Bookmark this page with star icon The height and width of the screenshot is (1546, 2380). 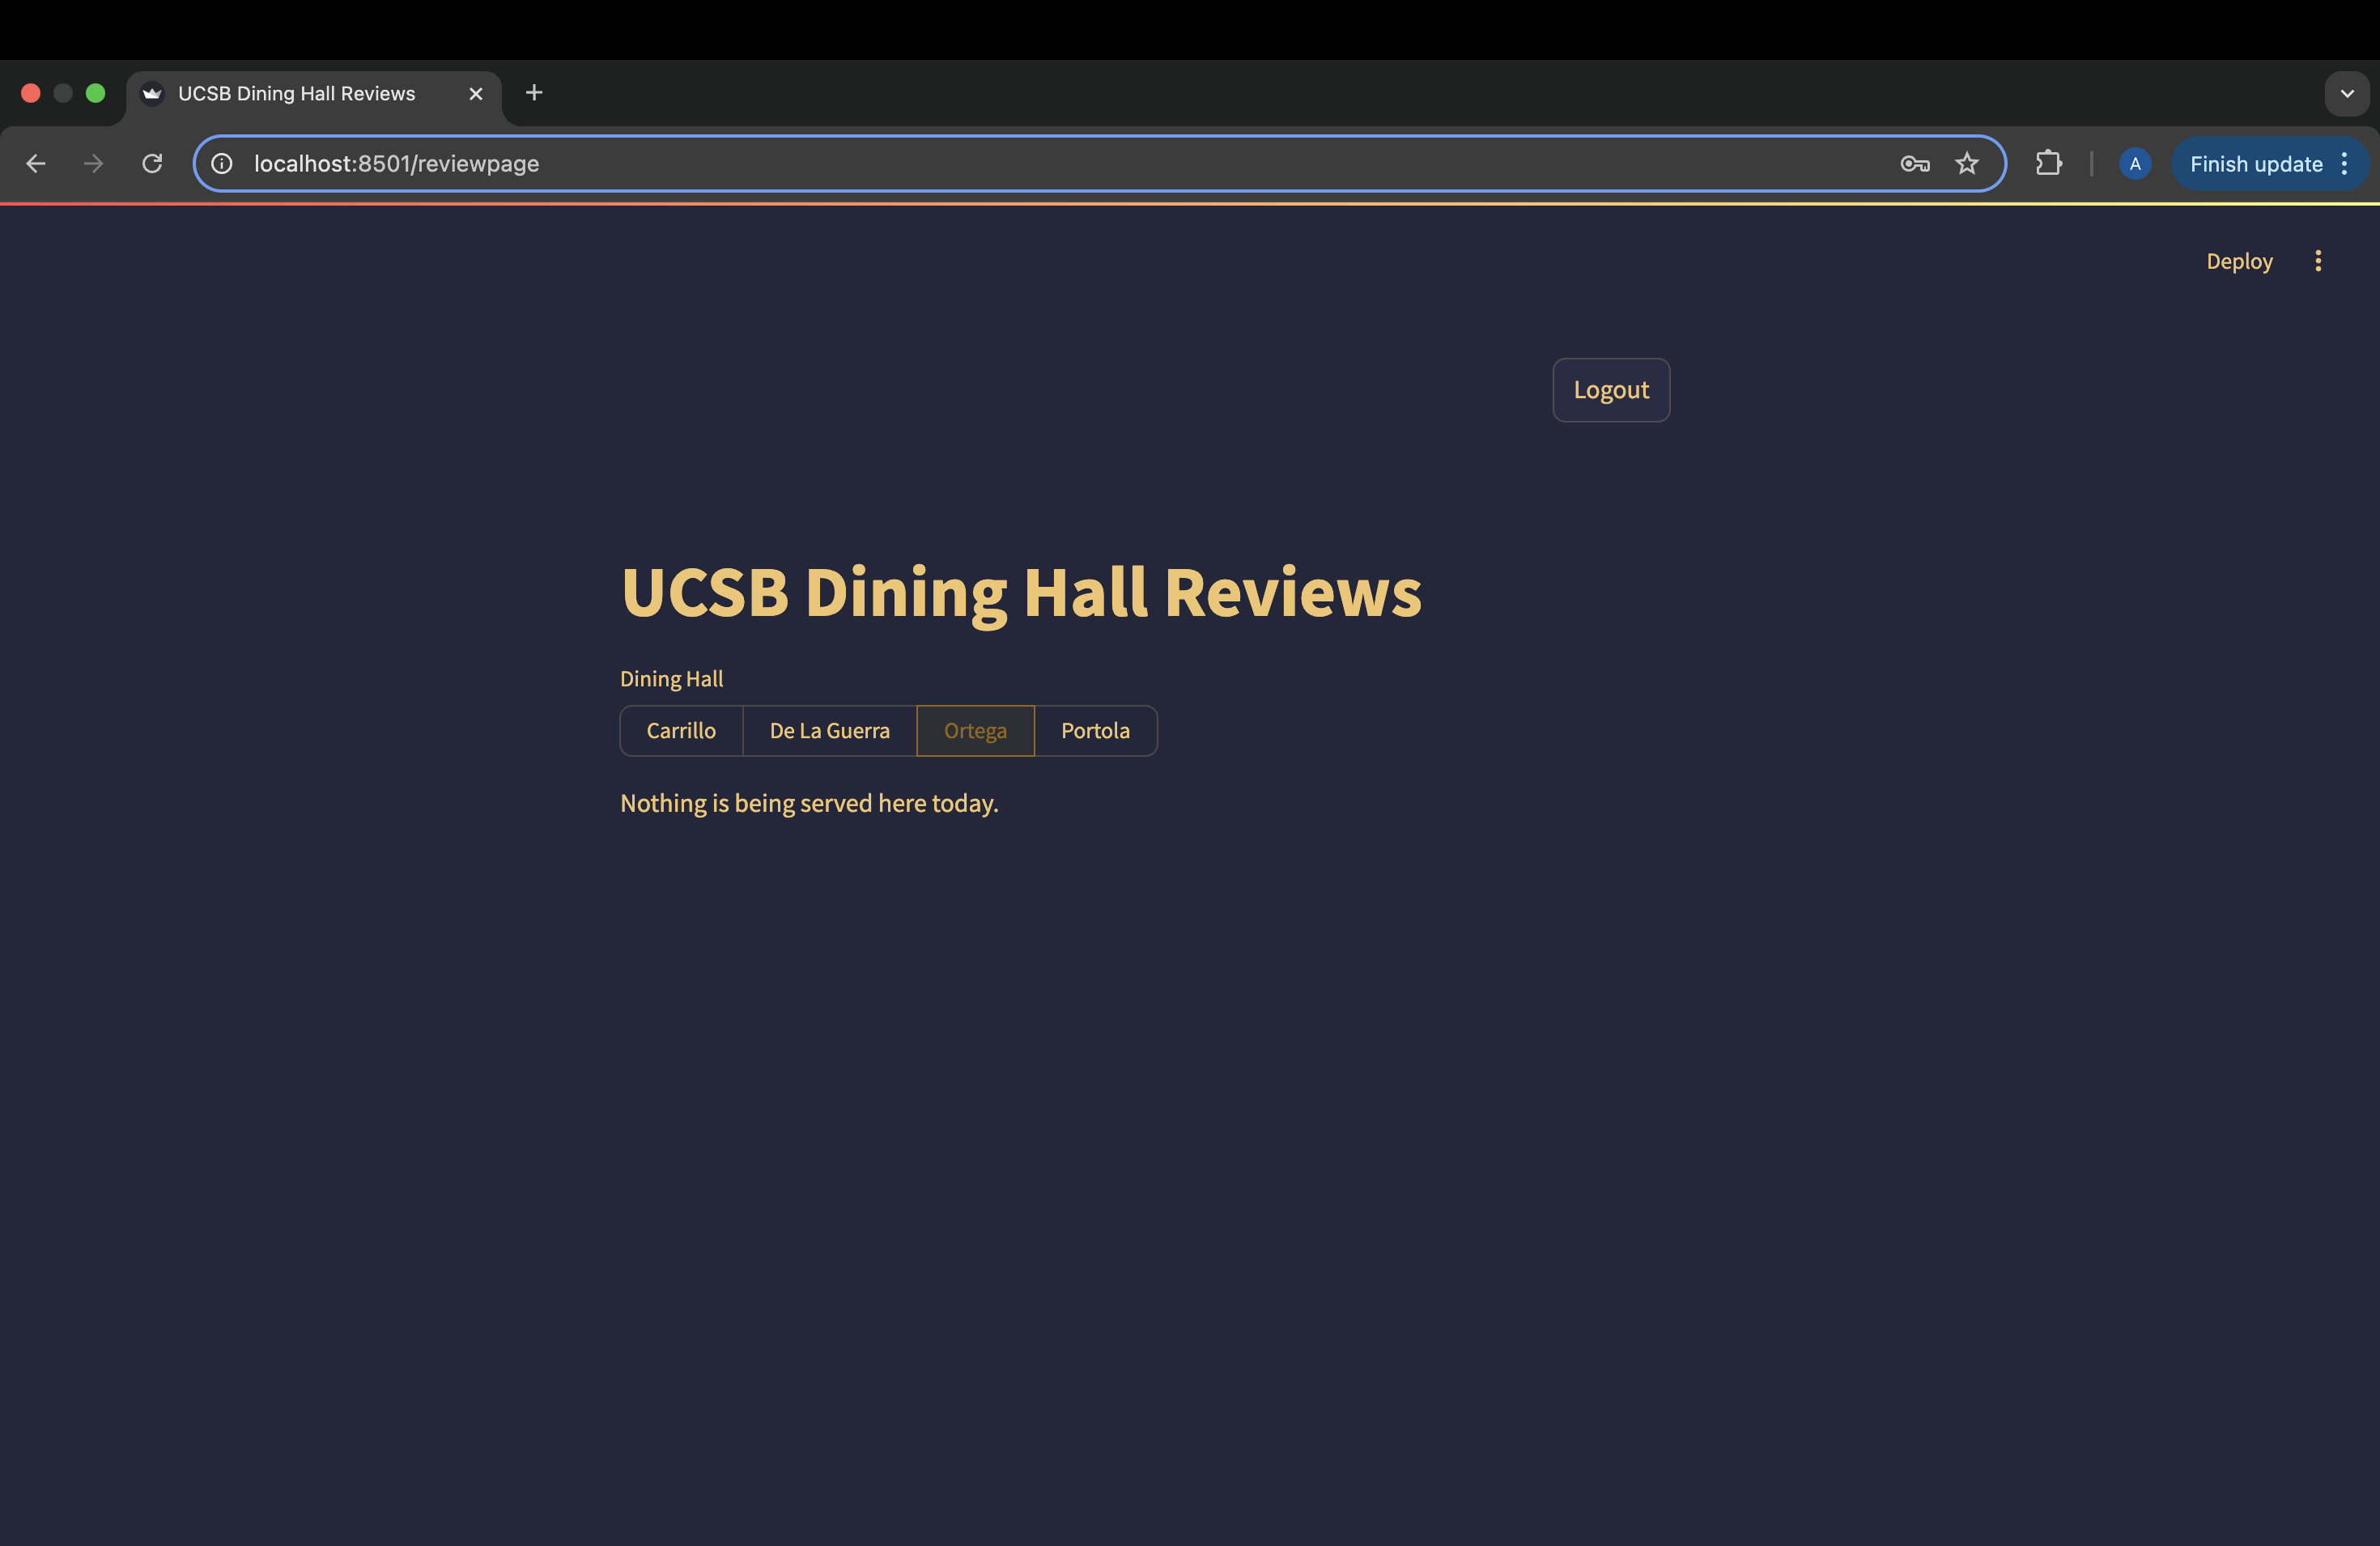(x=1966, y=163)
